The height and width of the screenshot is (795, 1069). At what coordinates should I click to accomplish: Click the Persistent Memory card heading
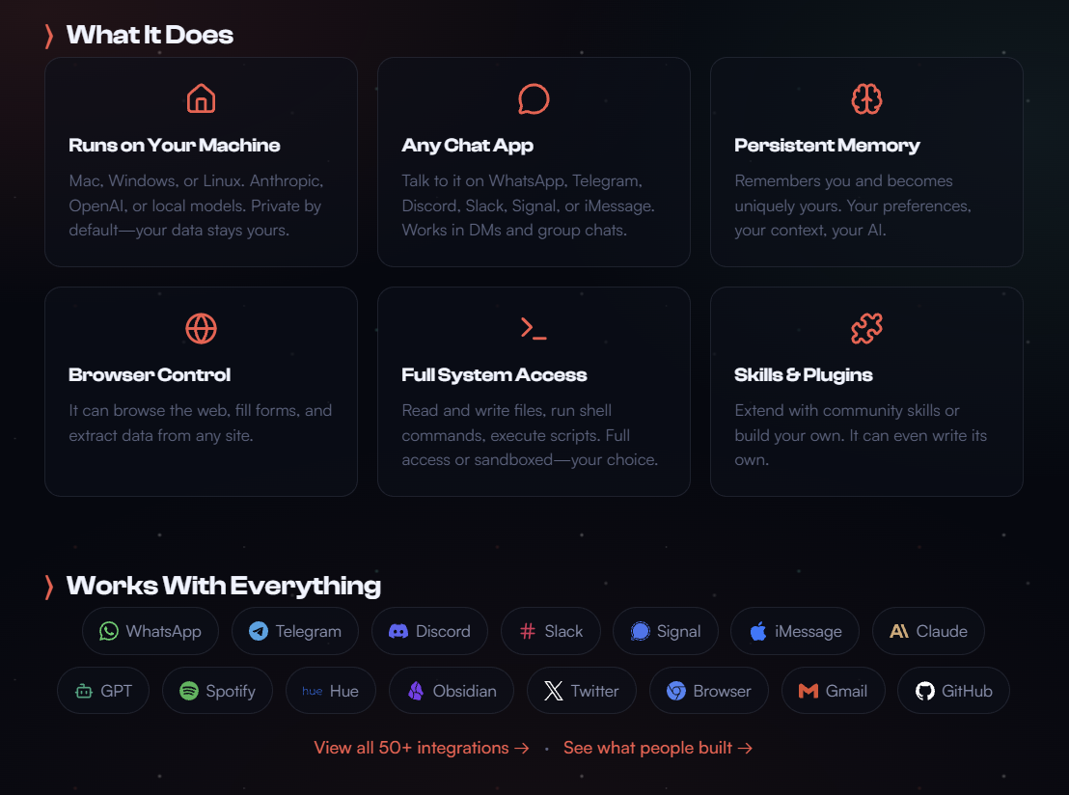827,146
